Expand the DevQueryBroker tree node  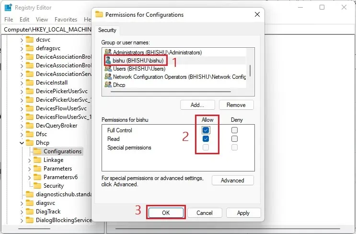tap(22, 126)
